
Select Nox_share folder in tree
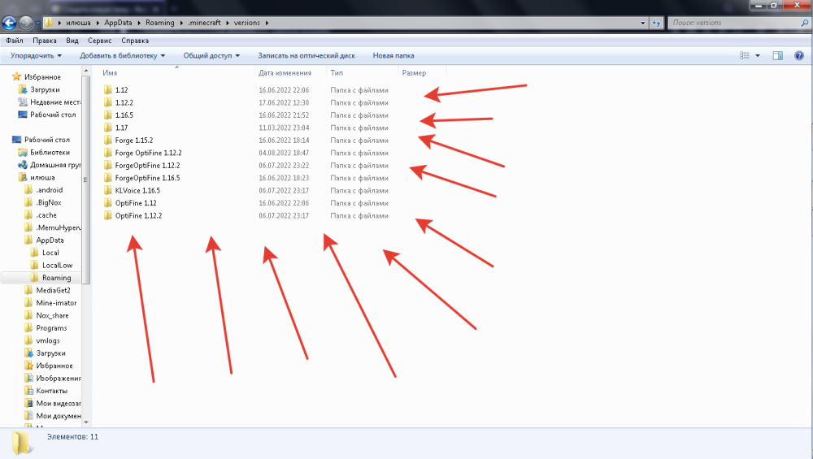[x=52, y=315]
